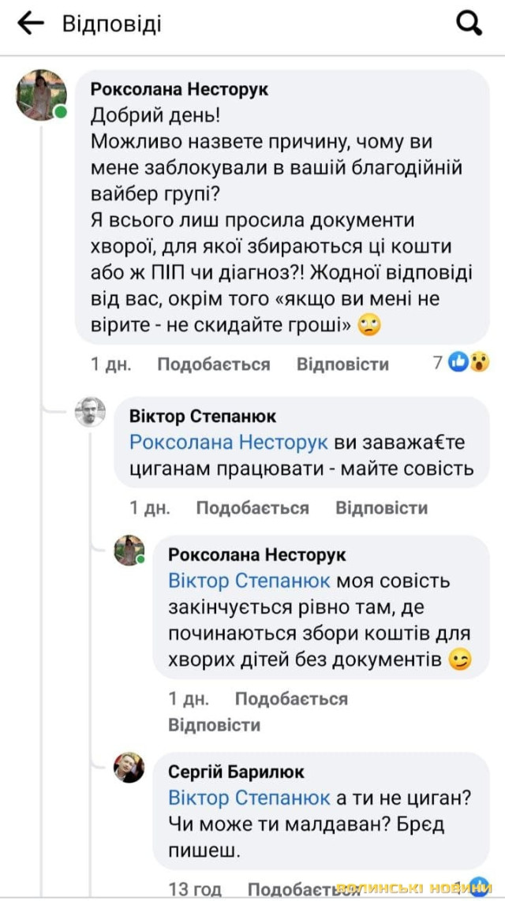505x901 pixels.
Task: Reply to Роксолана Несторук's first comment
Action: tap(342, 364)
